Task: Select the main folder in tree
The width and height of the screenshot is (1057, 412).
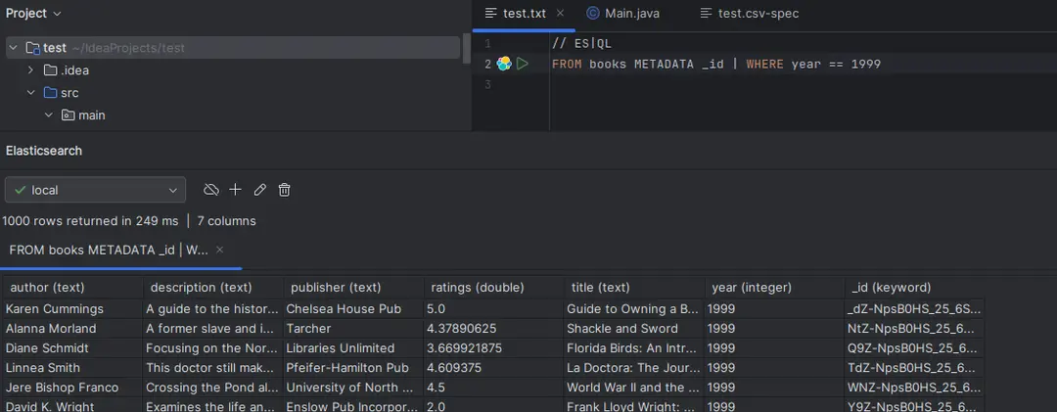Action: [83, 115]
